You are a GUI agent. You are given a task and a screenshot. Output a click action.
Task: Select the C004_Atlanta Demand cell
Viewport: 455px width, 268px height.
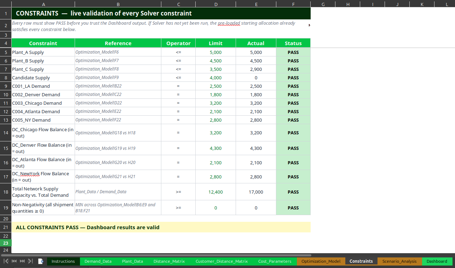43,111
